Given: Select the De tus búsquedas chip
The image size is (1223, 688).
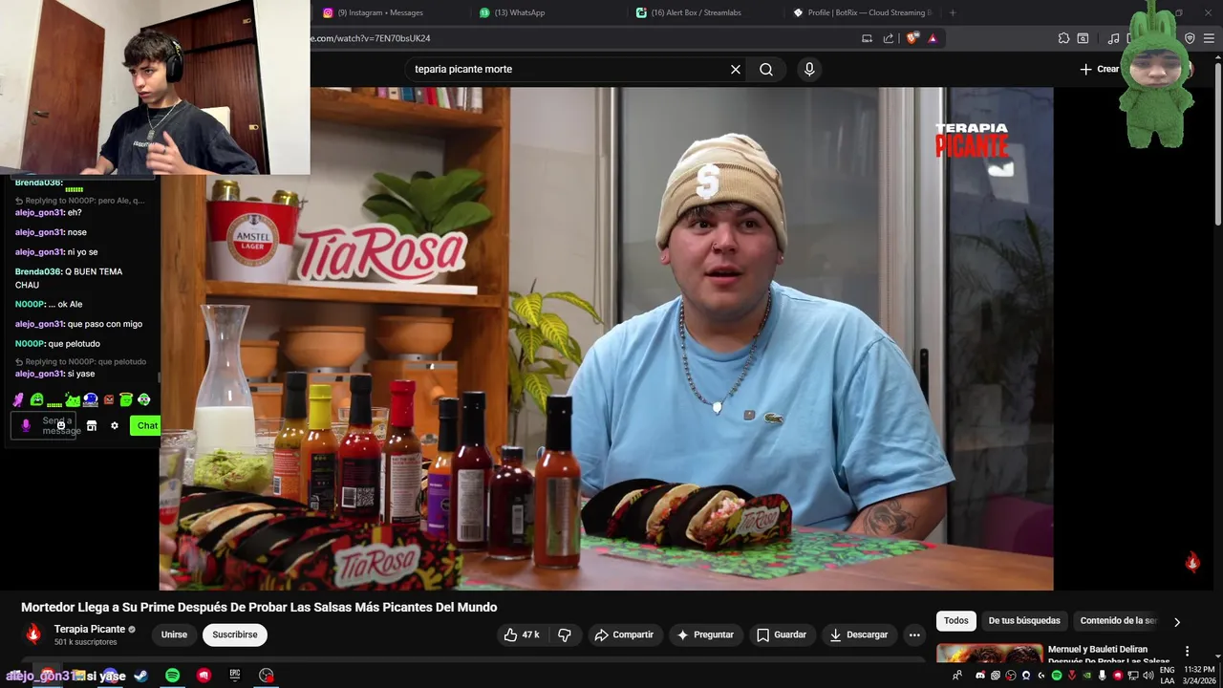Looking at the screenshot, I should pyautogui.click(x=1024, y=621).
